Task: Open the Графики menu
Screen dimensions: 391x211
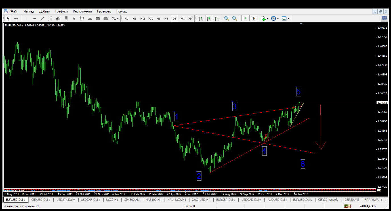Action: [62, 11]
